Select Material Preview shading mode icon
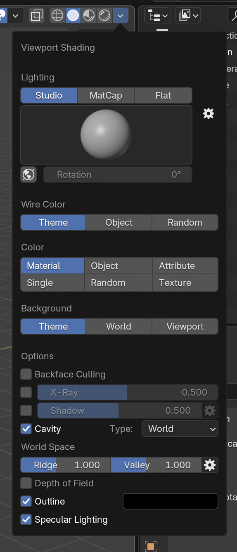Image resolution: width=237 pixels, height=552 pixels. click(x=89, y=16)
